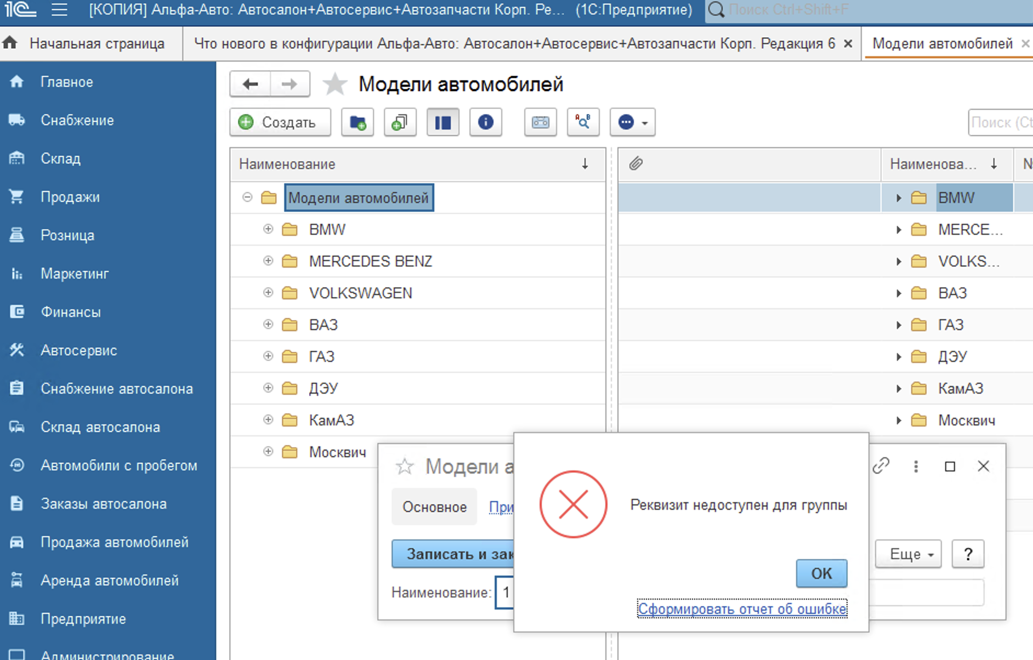
Task: Click the 1C logo icon
Action: point(20,10)
